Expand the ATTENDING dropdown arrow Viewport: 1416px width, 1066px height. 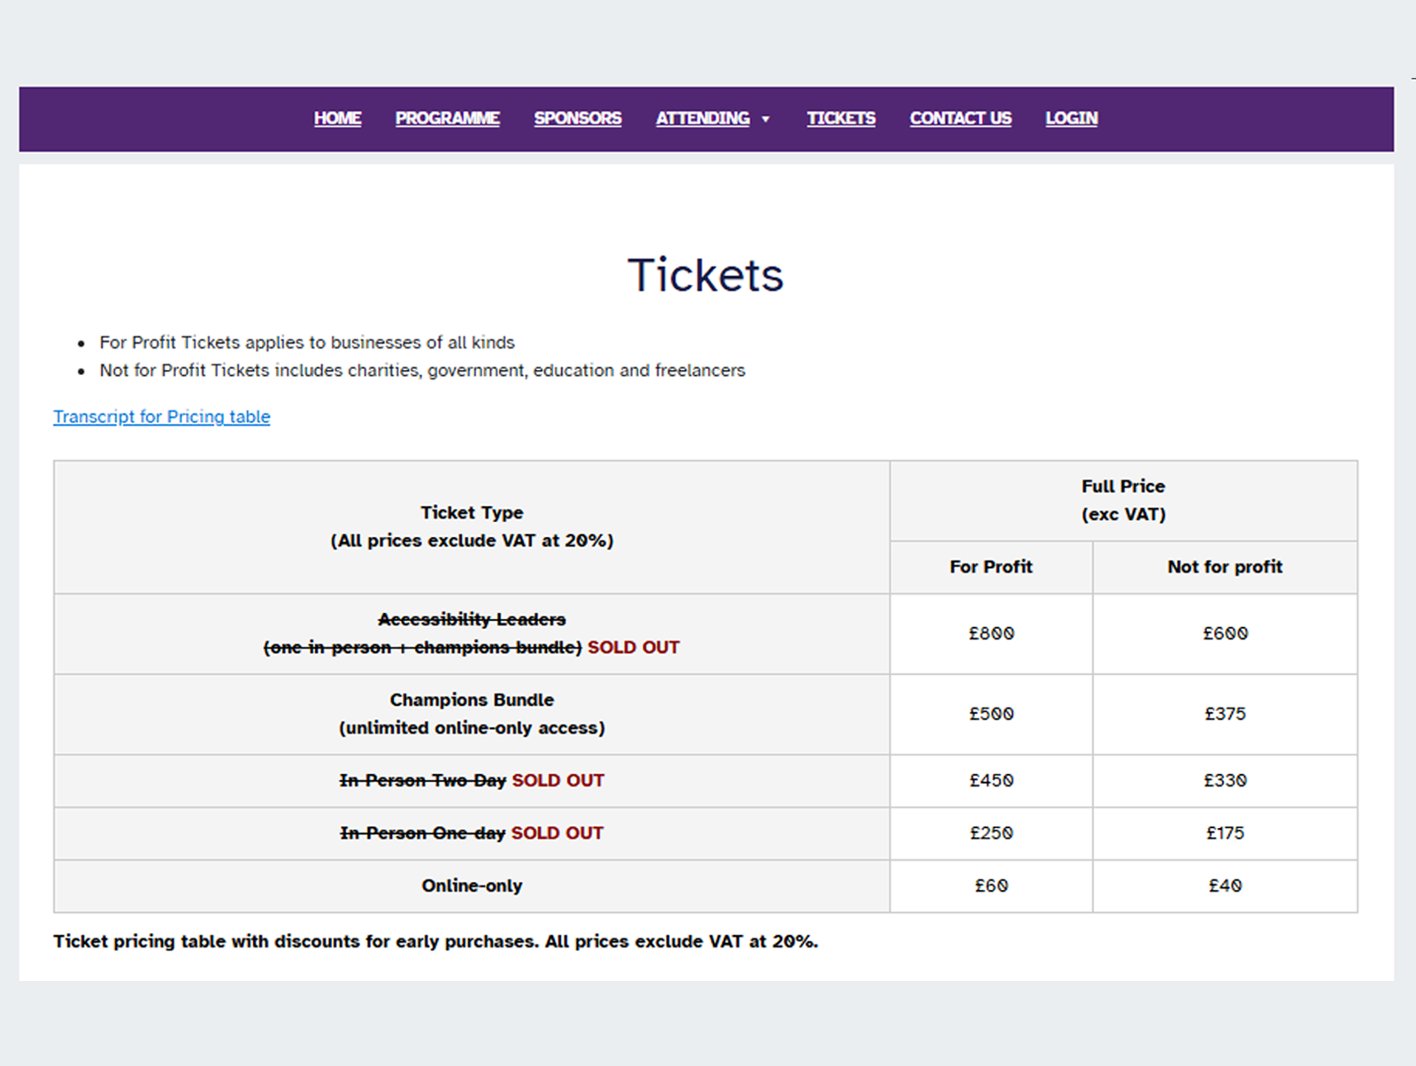coord(766,119)
